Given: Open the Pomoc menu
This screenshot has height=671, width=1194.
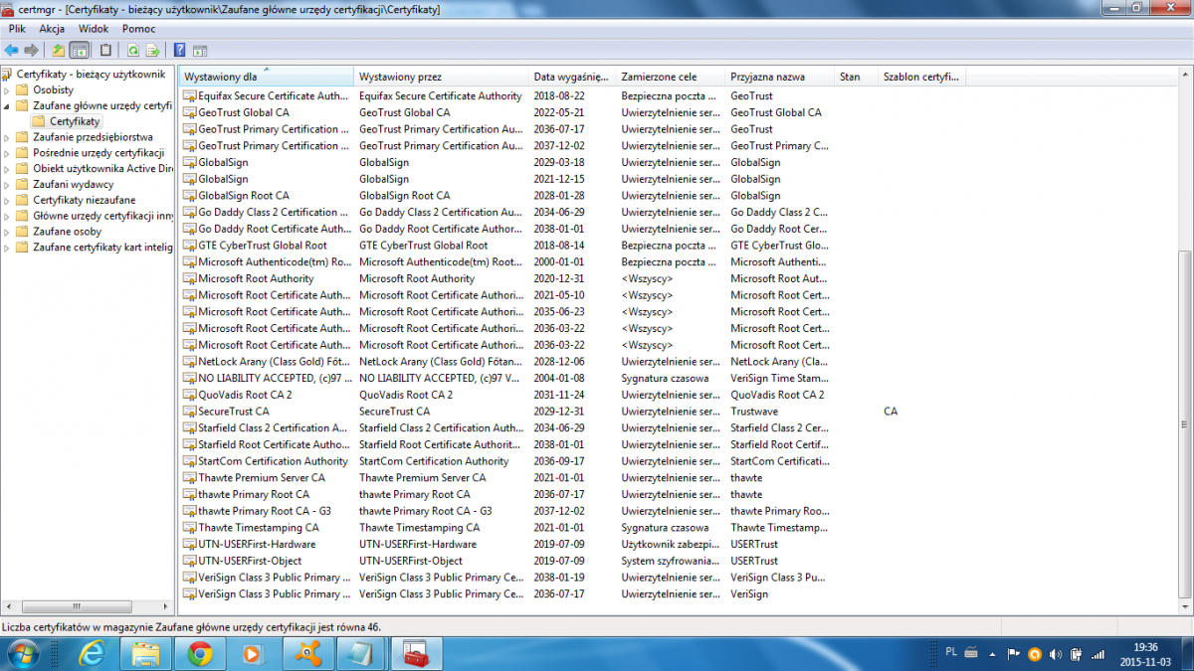Looking at the screenshot, I should coord(139,29).
